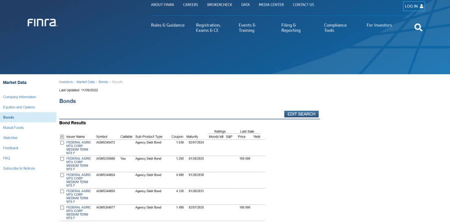Screen dimensions: 450x222
Task: Click the Sub-Product Type column header
Action: 149,137
